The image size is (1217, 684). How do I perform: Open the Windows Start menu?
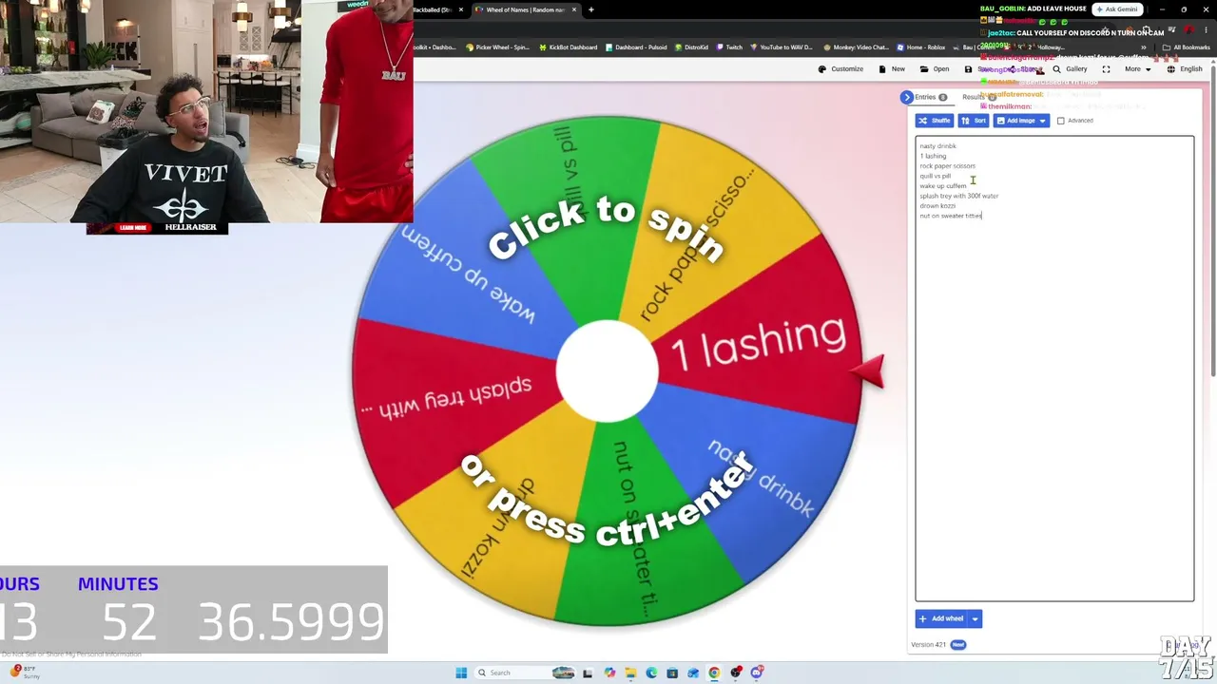click(x=461, y=673)
